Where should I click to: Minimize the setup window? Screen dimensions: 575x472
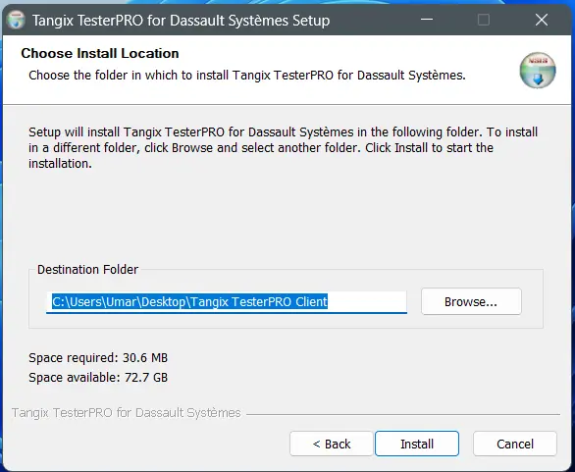pyautogui.click(x=427, y=20)
